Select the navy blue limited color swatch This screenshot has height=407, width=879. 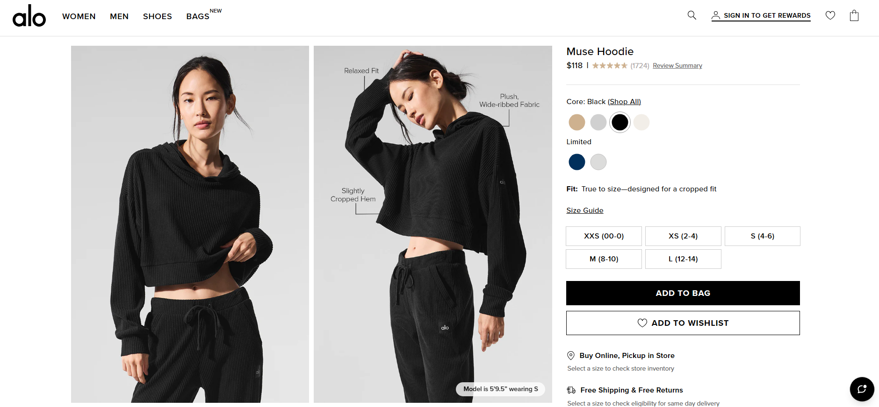click(577, 162)
